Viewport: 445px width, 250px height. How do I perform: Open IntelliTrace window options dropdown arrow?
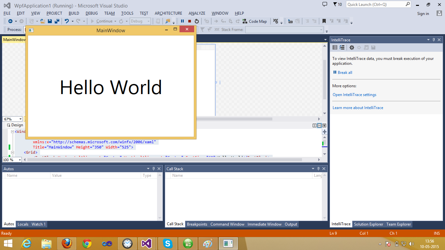(428, 40)
